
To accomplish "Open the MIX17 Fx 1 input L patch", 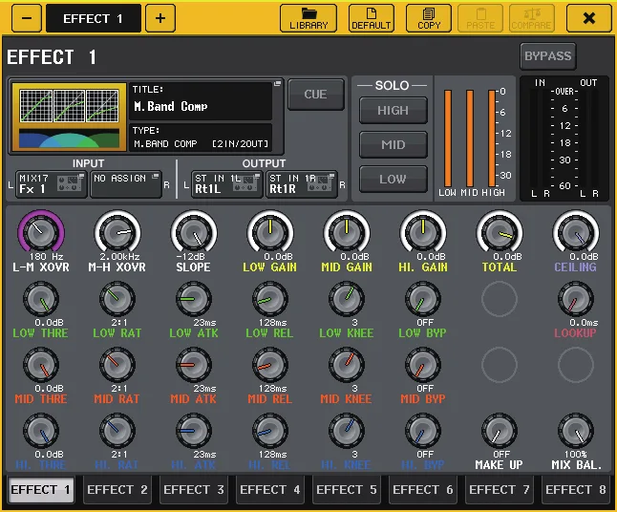I will (52, 183).
